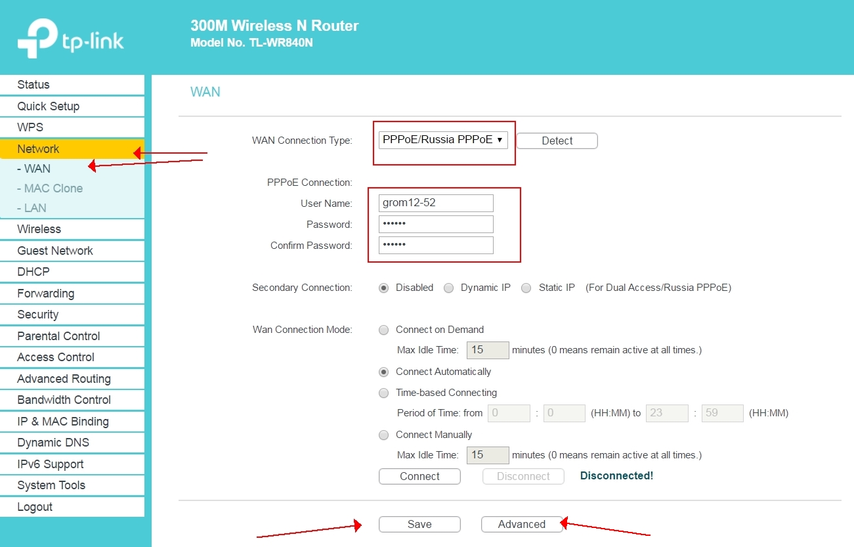Click the User Name input field
The width and height of the screenshot is (854, 547).
point(436,203)
